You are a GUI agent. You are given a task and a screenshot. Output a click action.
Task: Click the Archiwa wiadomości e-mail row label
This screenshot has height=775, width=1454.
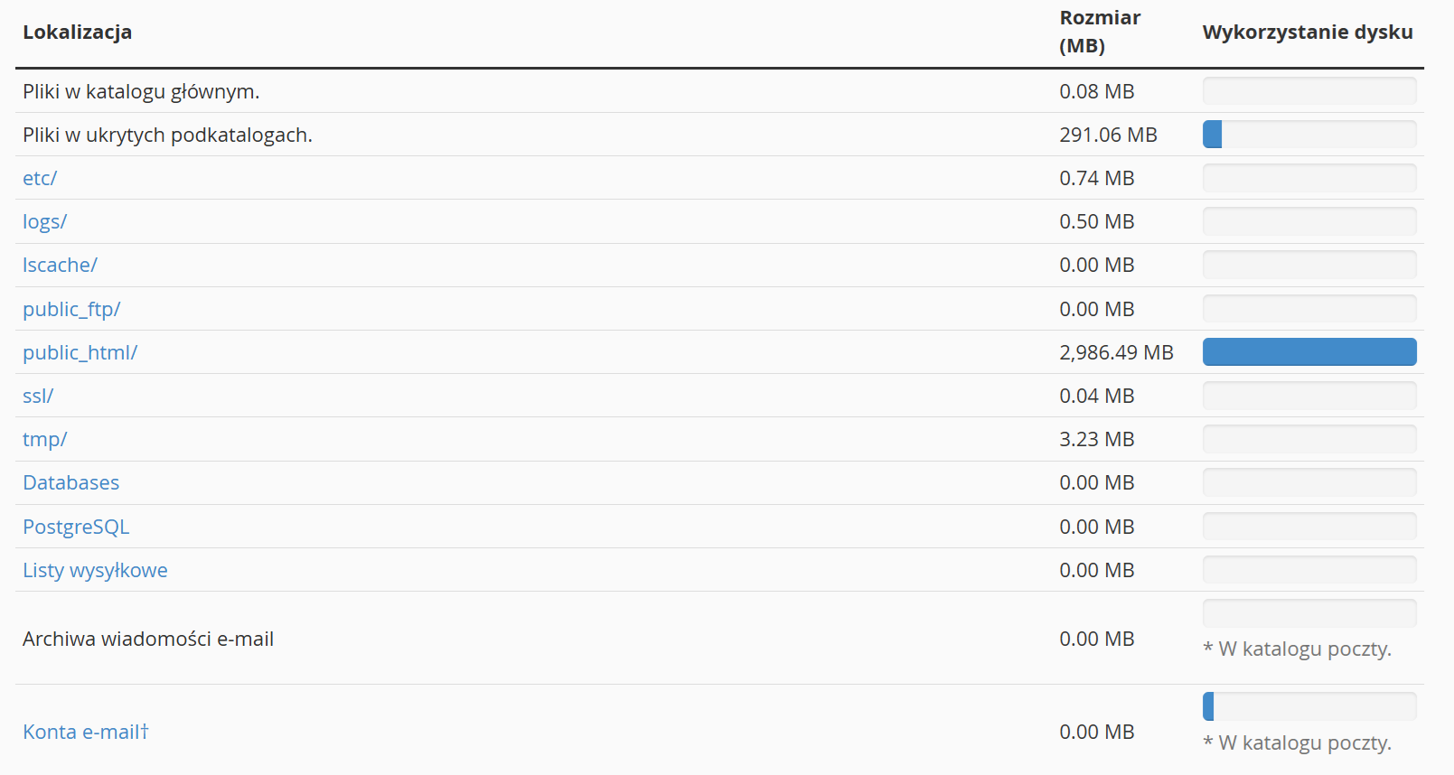(x=148, y=639)
